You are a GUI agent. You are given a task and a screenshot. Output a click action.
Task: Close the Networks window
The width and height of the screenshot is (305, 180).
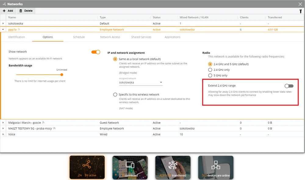click(300, 4)
